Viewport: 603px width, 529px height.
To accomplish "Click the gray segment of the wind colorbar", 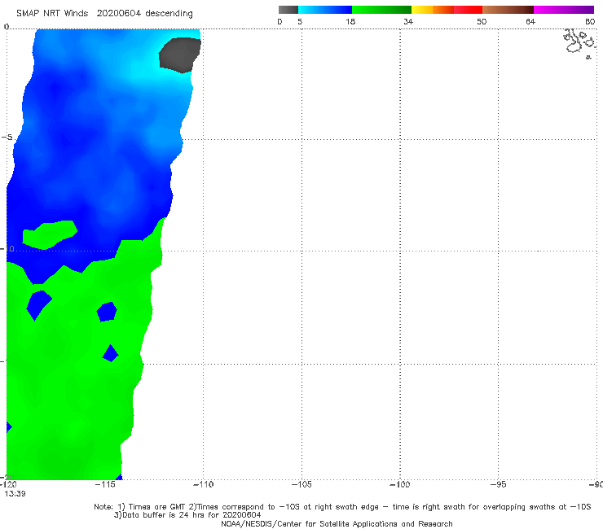I will pyautogui.click(x=288, y=10).
